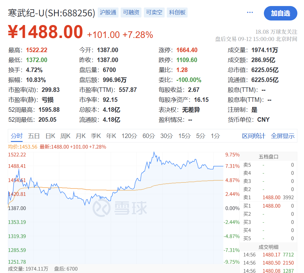Switch to the 30分 chart tab
This screenshot has width=304, height=273.
pos(166,136)
